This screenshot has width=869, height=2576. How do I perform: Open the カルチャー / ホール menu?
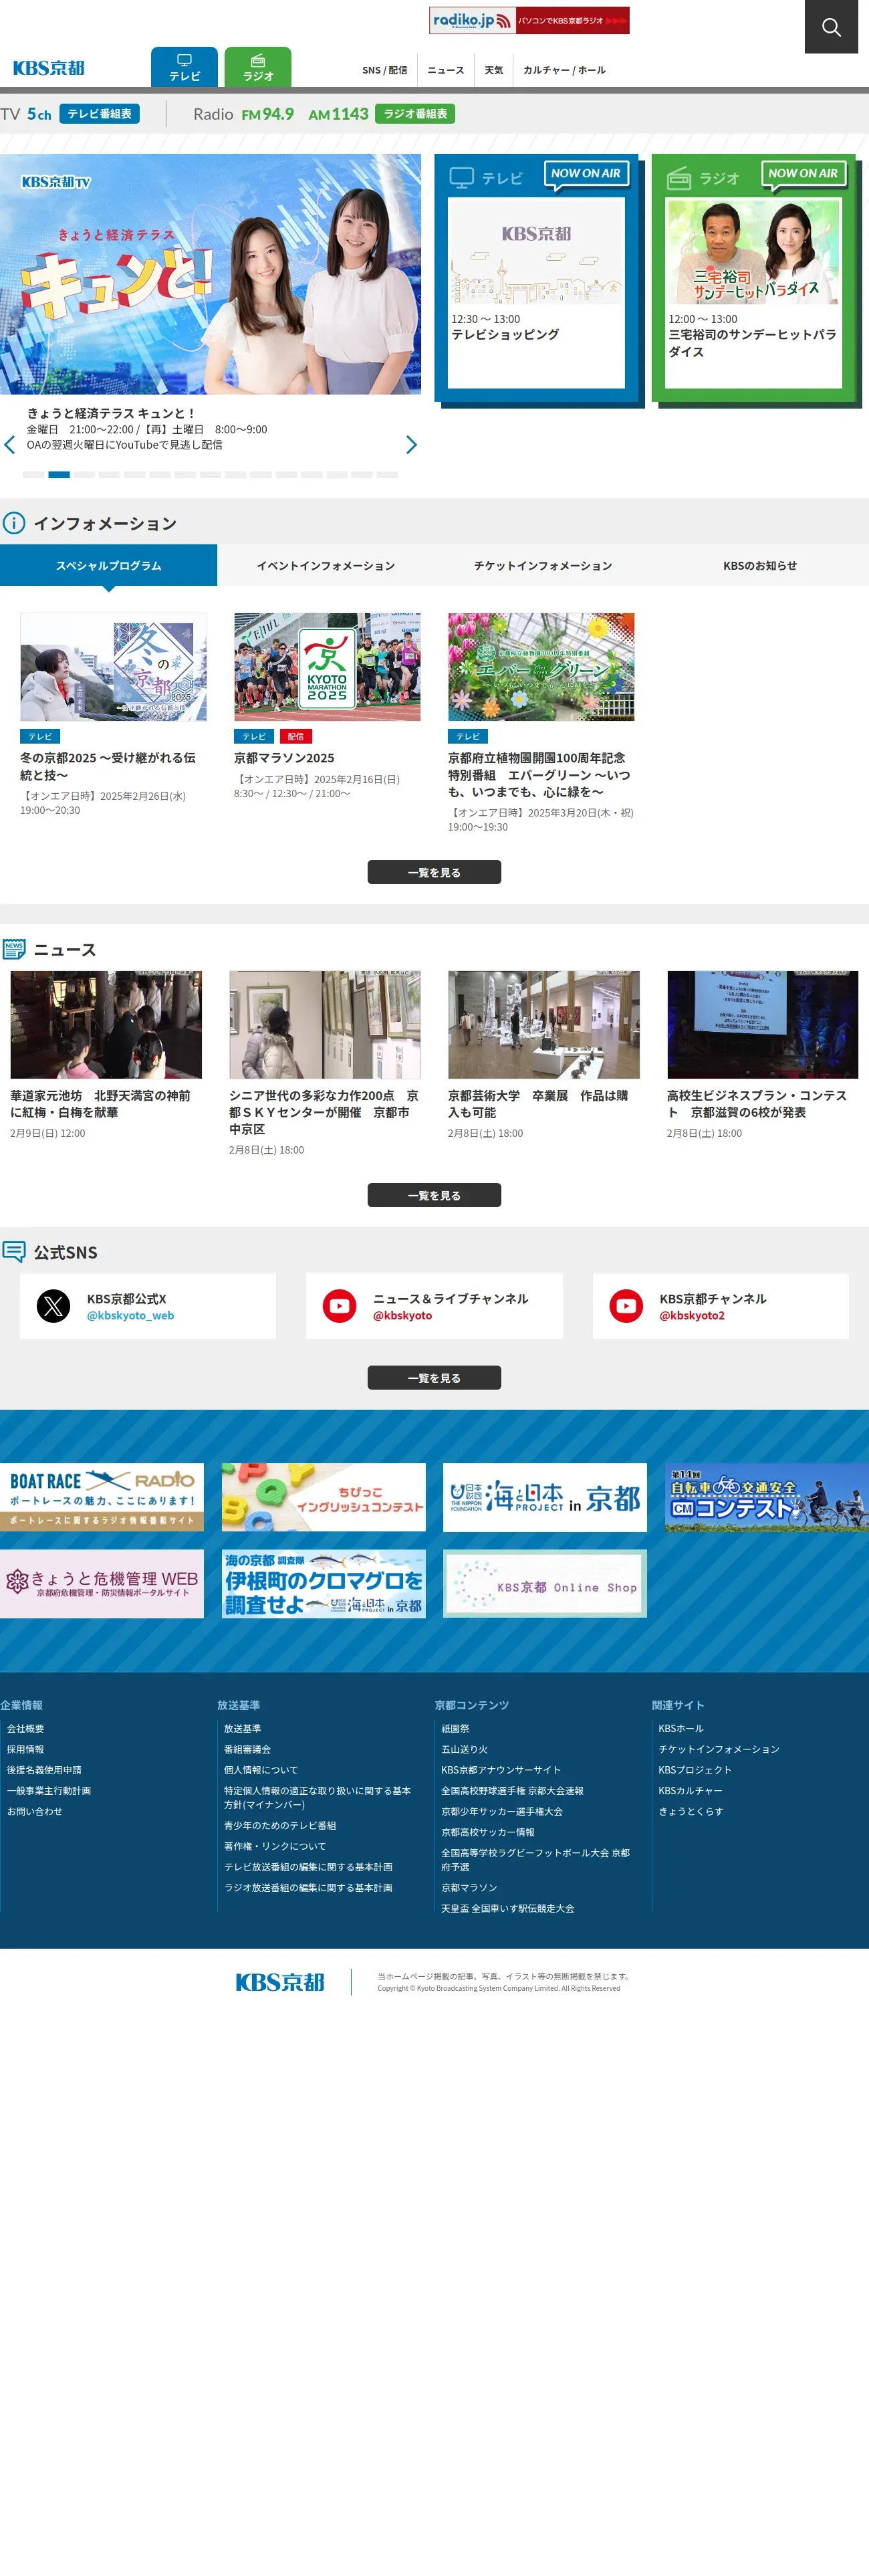coord(564,70)
